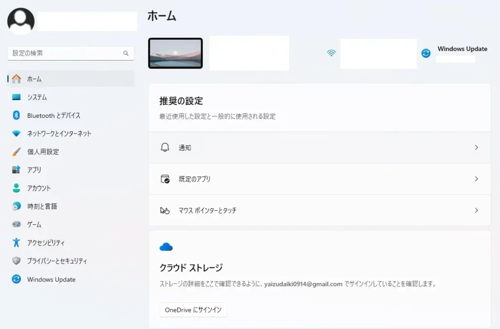Viewport: 500px width, 329px height.
Task: Click the personalization paintbrush icon
Action: tap(16, 152)
